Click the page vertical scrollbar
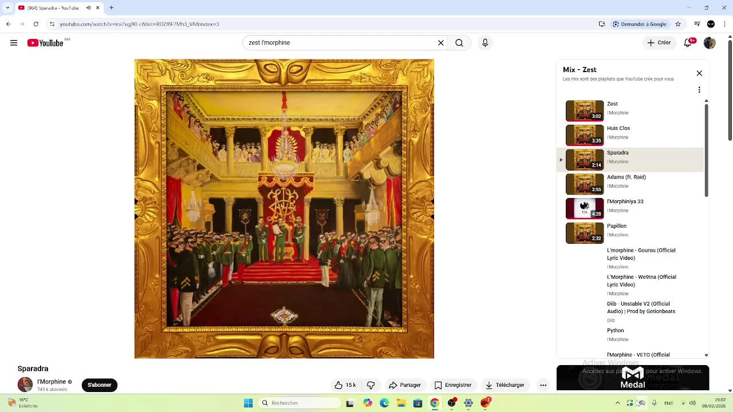The height and width of the screenshot is (412, 733). click(730, 215)
